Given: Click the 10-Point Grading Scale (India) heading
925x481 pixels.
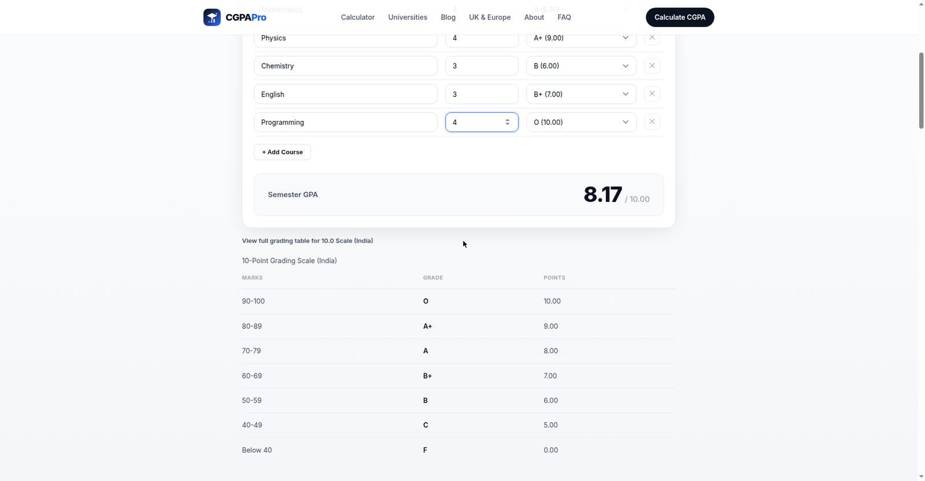Looking at the screenshot, I should pyautogui.click(x=289, y=261).
